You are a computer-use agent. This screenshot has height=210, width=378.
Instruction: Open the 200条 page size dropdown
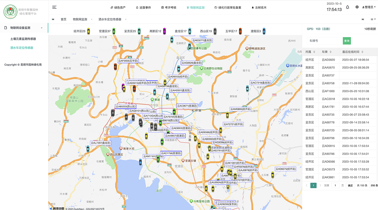coord(374,185)
